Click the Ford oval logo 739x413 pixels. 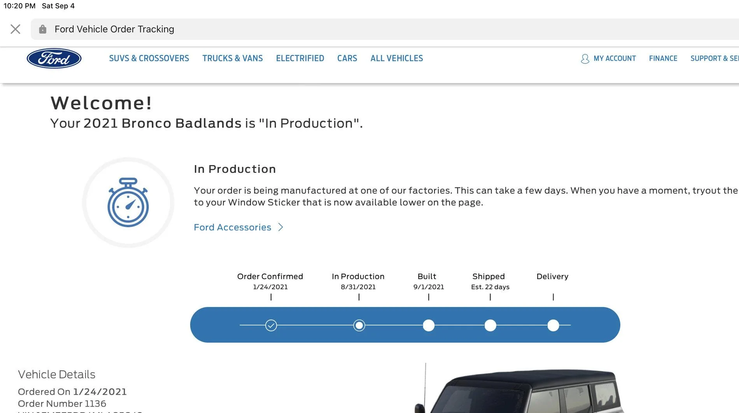click(54, 58)
